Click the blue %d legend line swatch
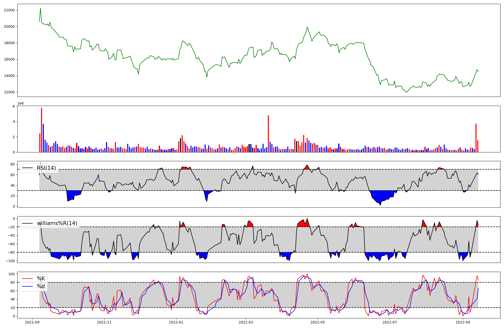504x328 pixels. [27, 286]
